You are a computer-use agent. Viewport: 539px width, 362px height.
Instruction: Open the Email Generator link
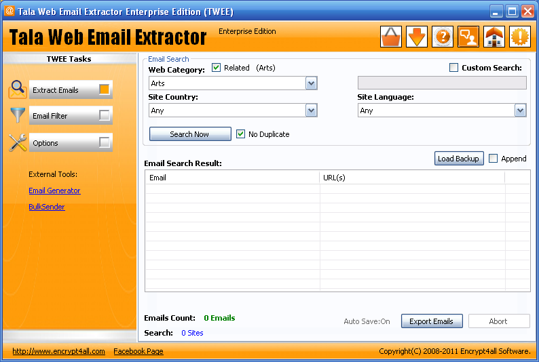54,190
